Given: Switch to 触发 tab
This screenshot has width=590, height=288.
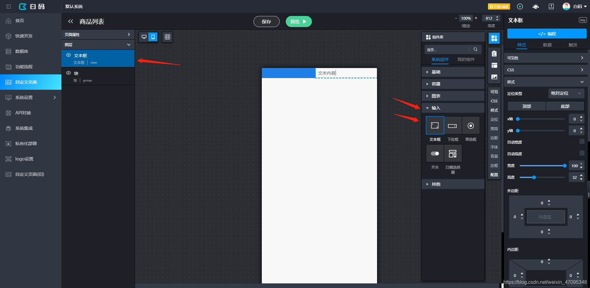Looking at the screenshot, I should point(573,45).
